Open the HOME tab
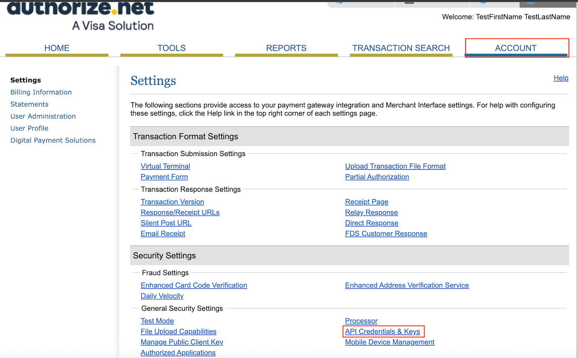The width and height of the screenshot is (578, 358). 57,48
